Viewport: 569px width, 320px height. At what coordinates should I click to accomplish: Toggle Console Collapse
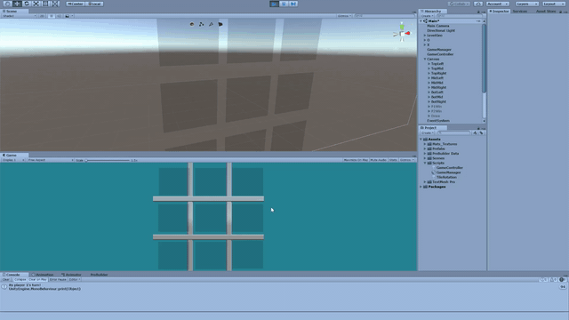(x=20, y=280)
